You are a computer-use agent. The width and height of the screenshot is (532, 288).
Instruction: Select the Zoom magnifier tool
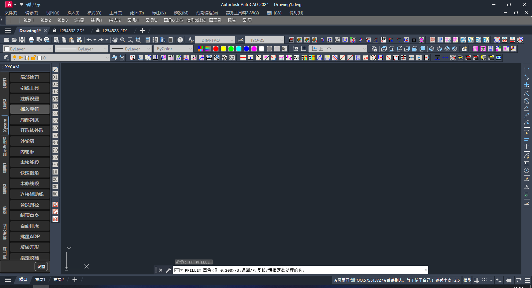point(123,40)
